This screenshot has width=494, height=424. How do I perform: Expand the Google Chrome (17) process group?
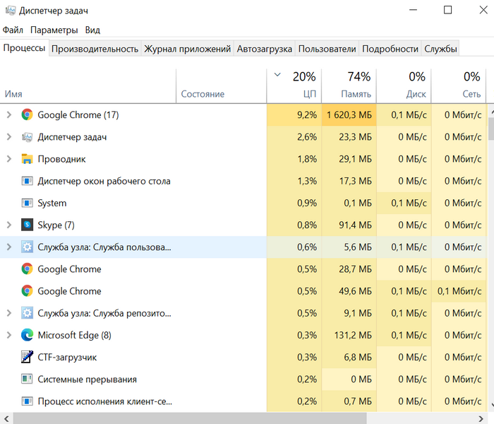tap(8, 114)
